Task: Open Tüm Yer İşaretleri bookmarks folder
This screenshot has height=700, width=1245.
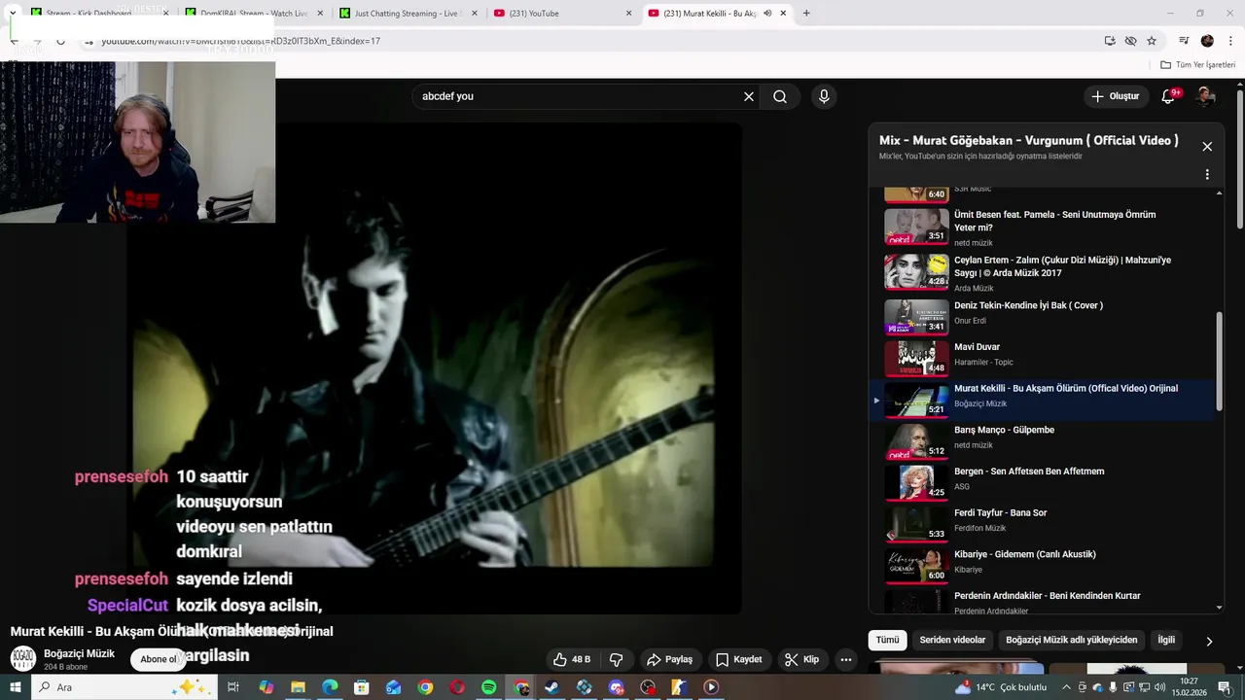Action: click(x=1198, y=65)
